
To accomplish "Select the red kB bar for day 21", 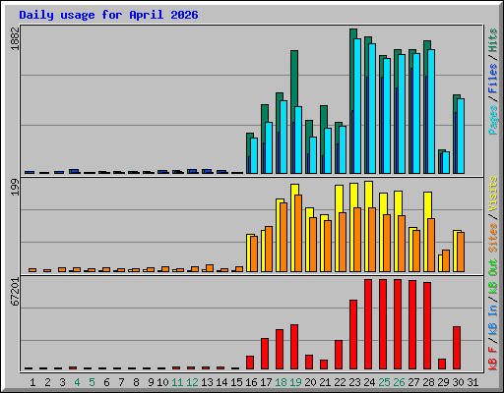I will (324, 365).
